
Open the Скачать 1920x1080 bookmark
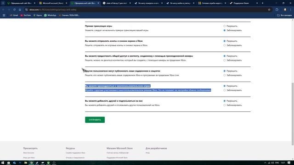pyautogui.click(x=69, y=15)
